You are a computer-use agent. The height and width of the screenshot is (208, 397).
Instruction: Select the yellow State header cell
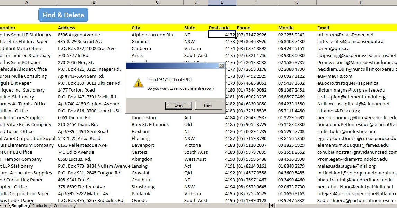189,28
